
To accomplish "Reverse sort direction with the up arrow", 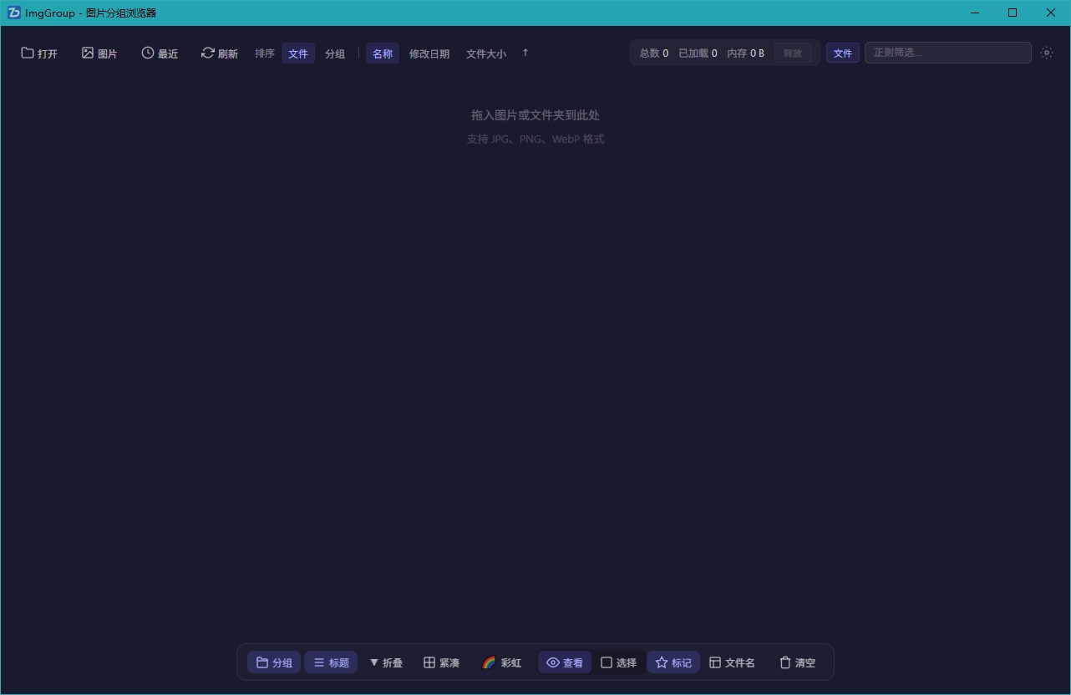I will (x=525, y=53).
